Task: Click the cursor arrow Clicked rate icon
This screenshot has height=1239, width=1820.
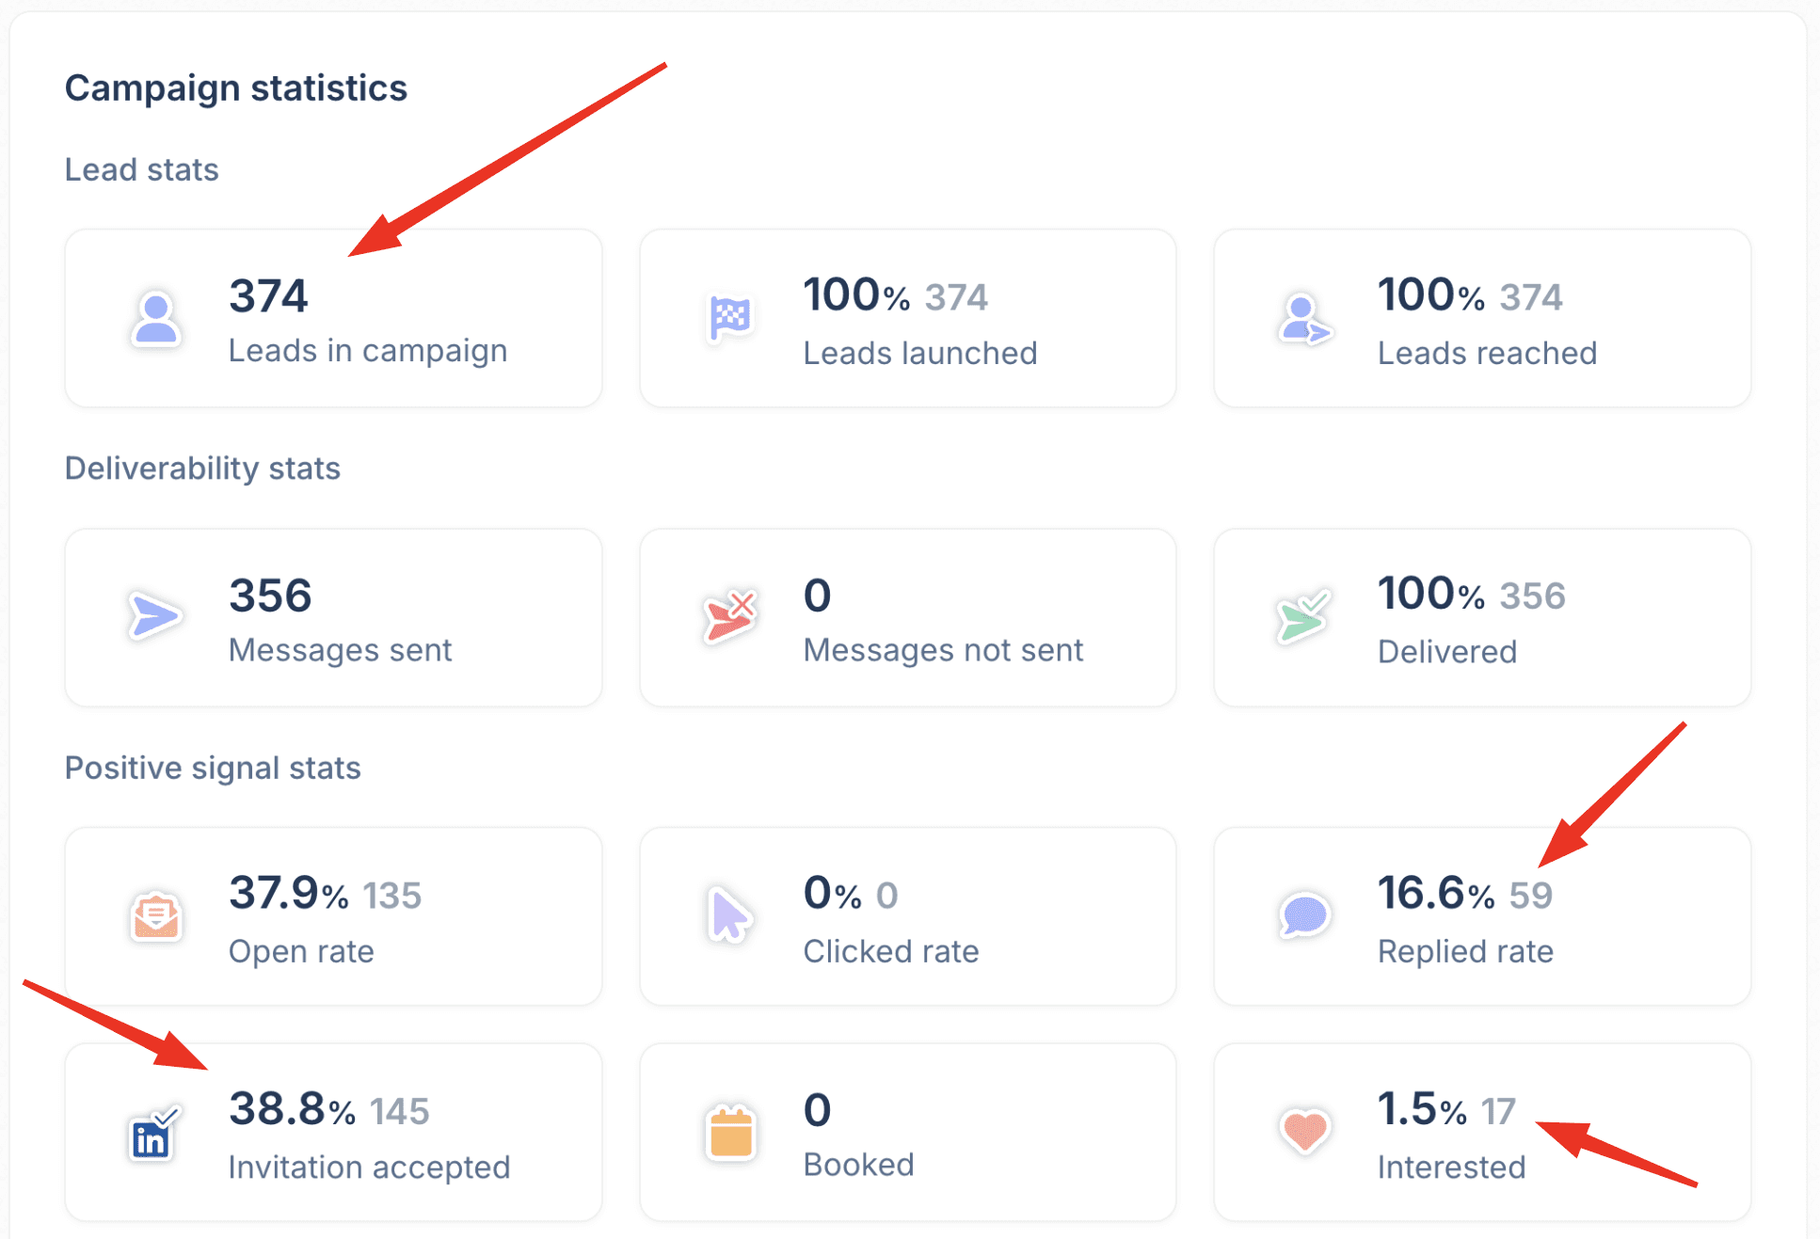Action: pos(729,915)
